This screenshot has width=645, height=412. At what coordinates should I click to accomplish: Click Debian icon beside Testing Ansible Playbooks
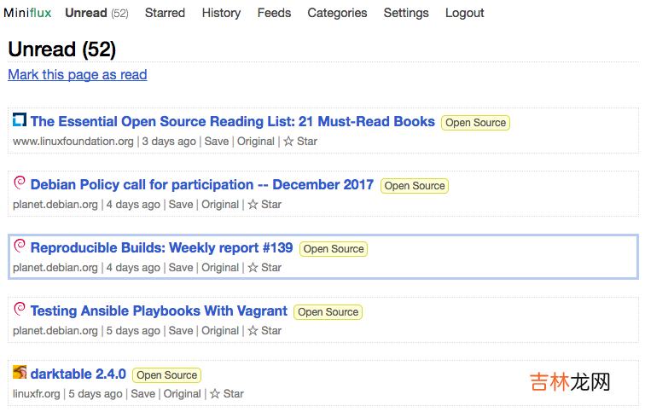tap(20, 310)
